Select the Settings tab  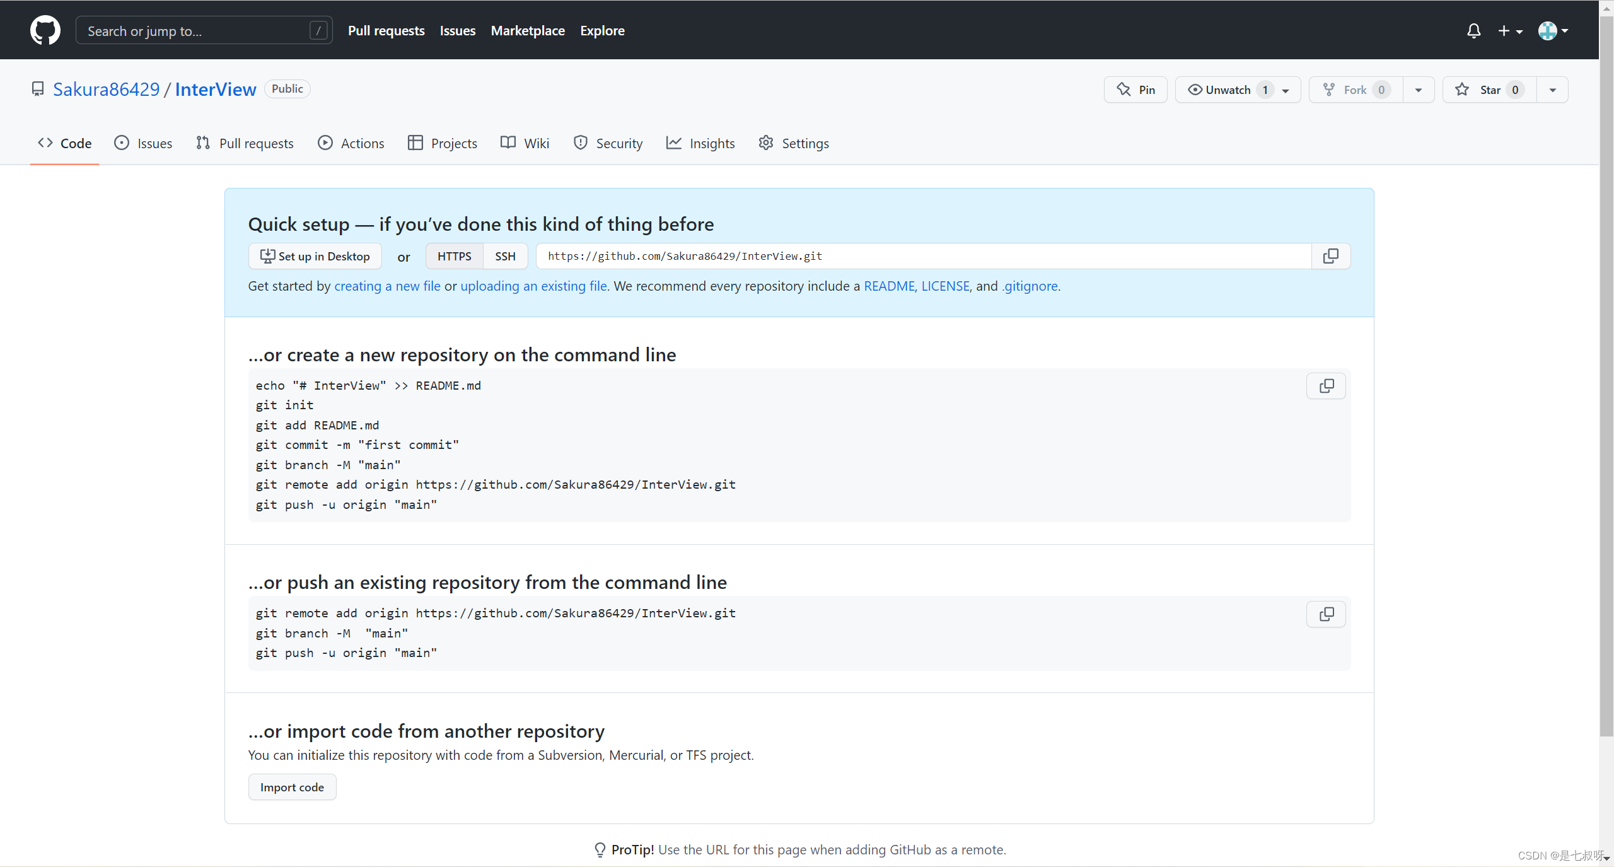tap(805, 143)
